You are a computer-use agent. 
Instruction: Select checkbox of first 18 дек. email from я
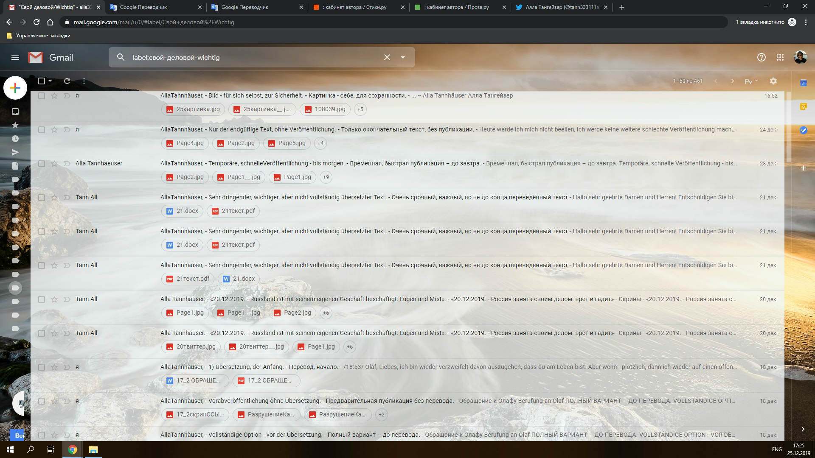point(42,367)
